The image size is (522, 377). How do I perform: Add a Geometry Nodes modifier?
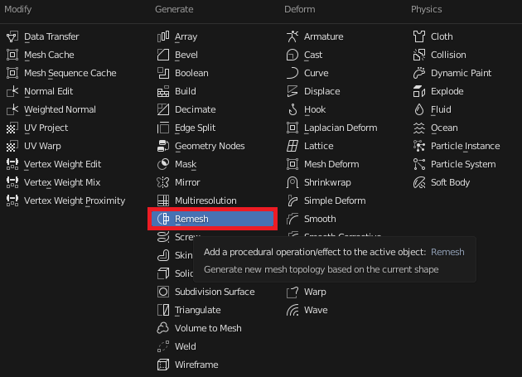tap(209, 146)
